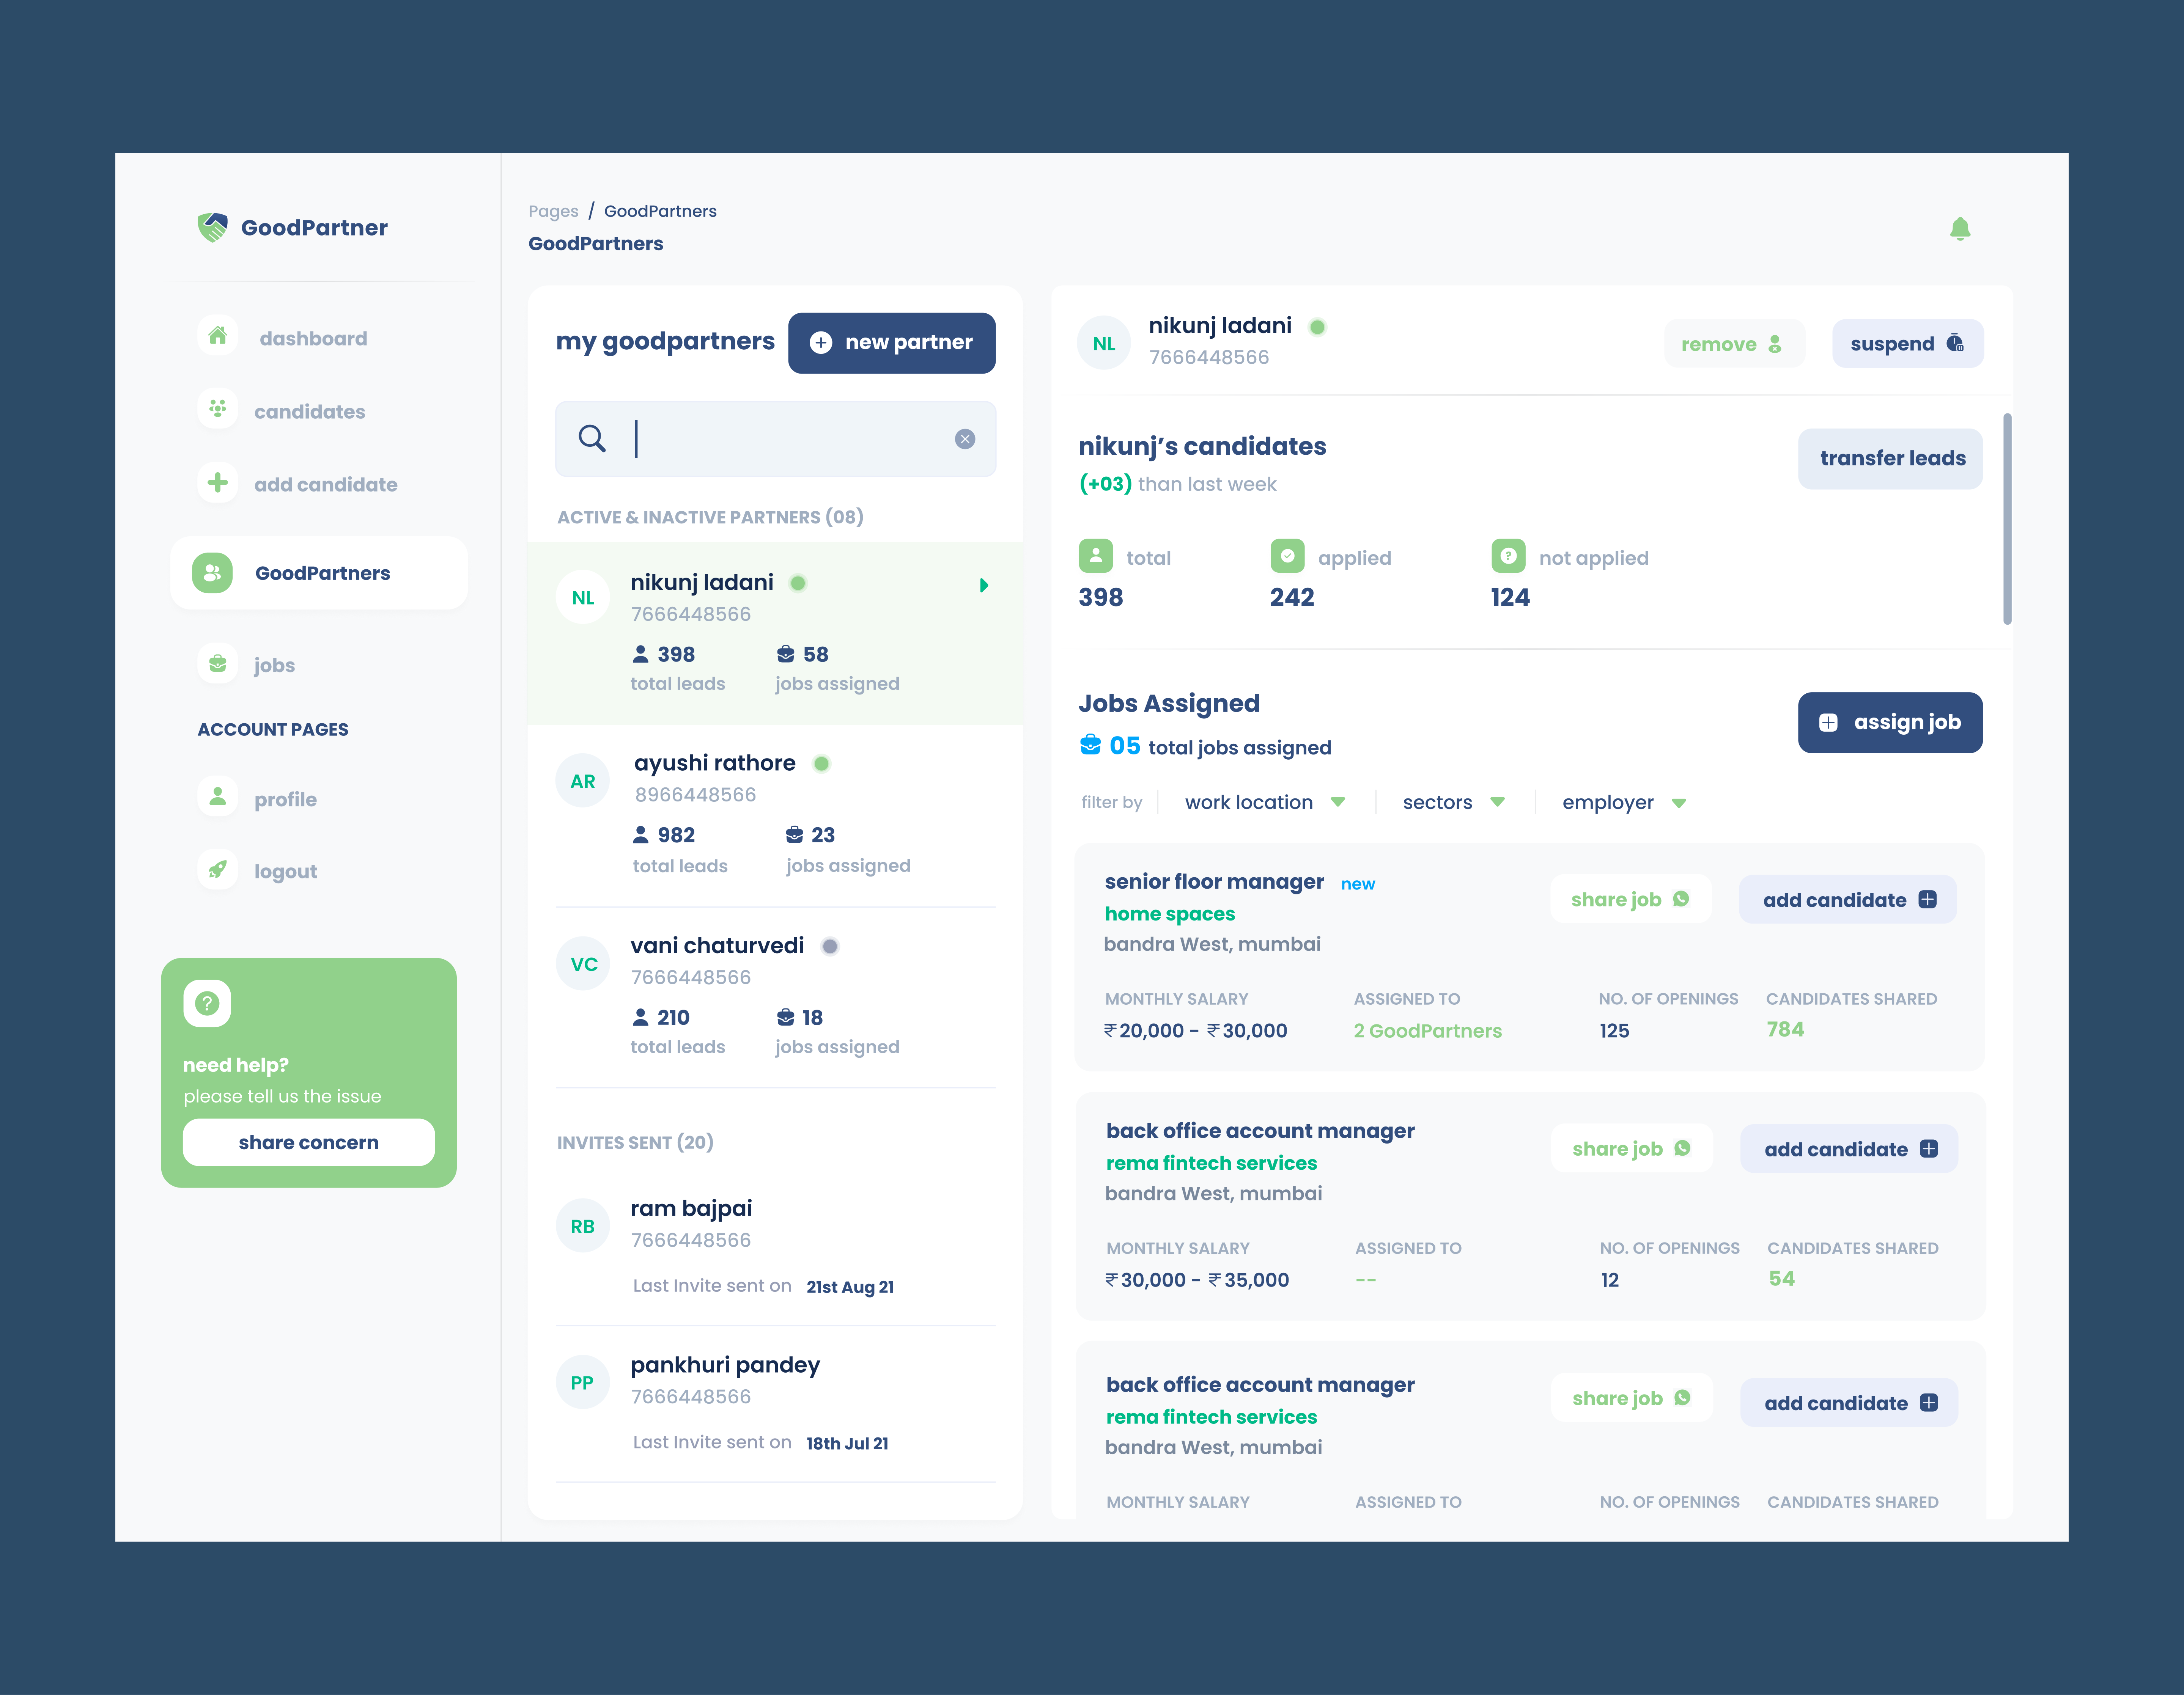The width and height of the screenshot is (2184, 1695).
Task: Clear search with the X icon
Action: point(965,439)
